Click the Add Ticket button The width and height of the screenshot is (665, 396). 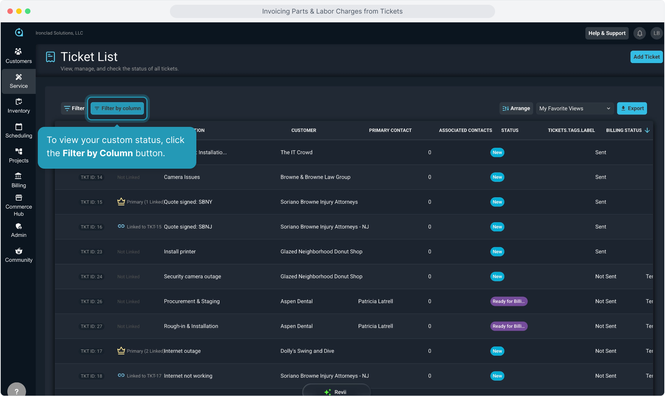point(646,57)
